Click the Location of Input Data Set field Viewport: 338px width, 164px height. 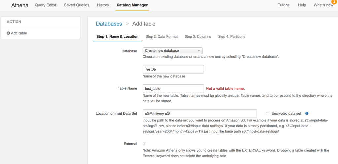(200, 114)
